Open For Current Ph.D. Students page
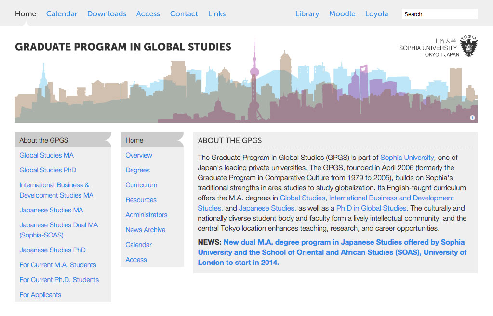The height and width of the screenshot is (316, 493). [59, 280]
